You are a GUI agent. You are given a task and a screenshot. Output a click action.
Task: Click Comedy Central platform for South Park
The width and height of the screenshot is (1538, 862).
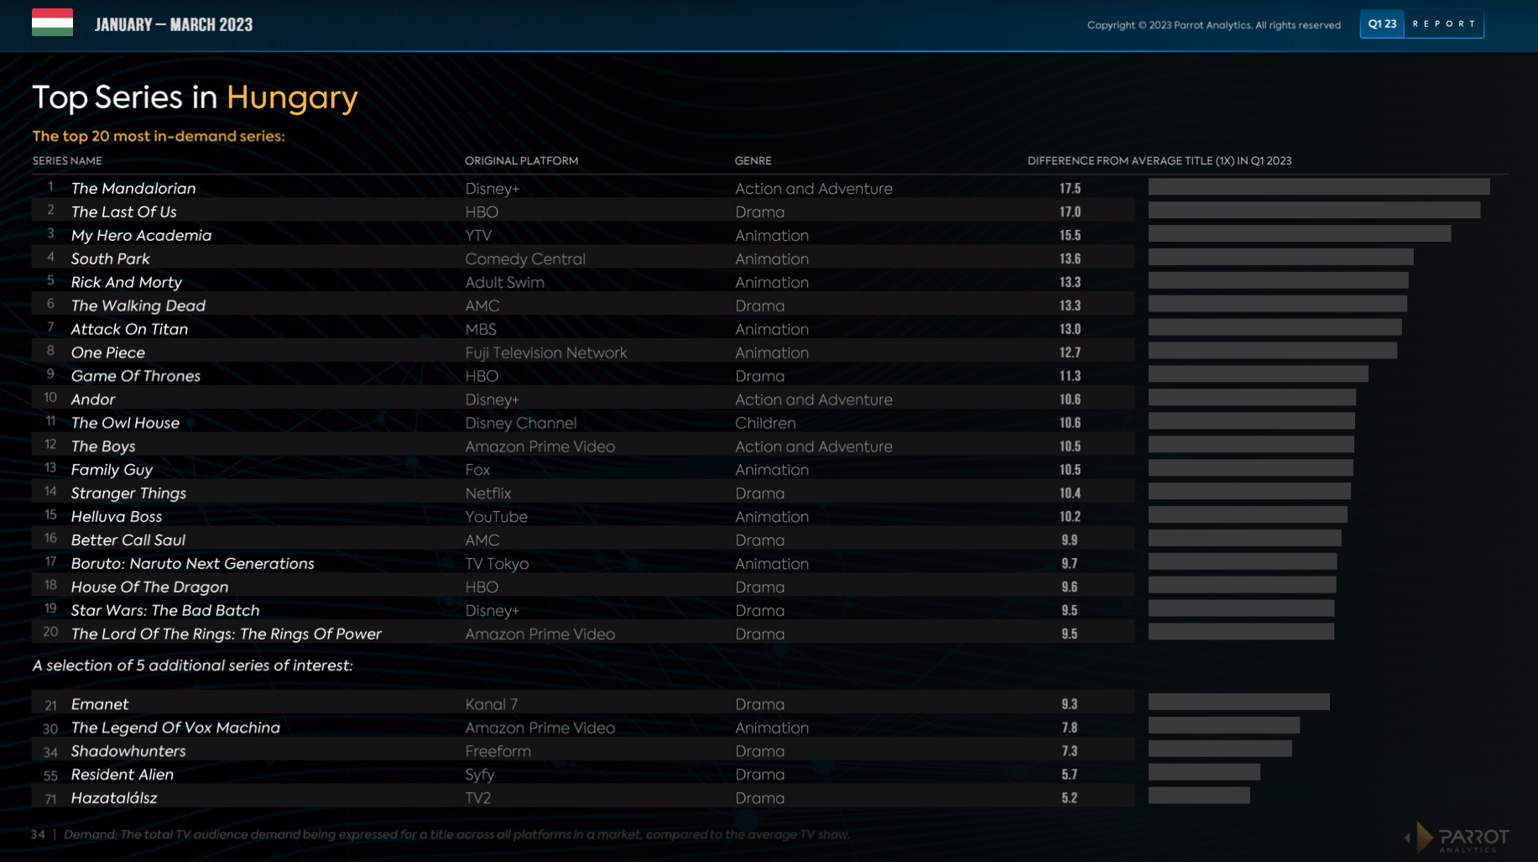[x=525, y=259]
